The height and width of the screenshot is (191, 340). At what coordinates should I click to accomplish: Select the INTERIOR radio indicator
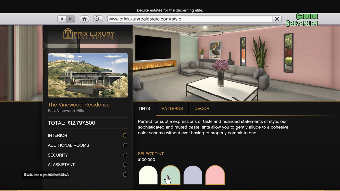tap(125, 135)
